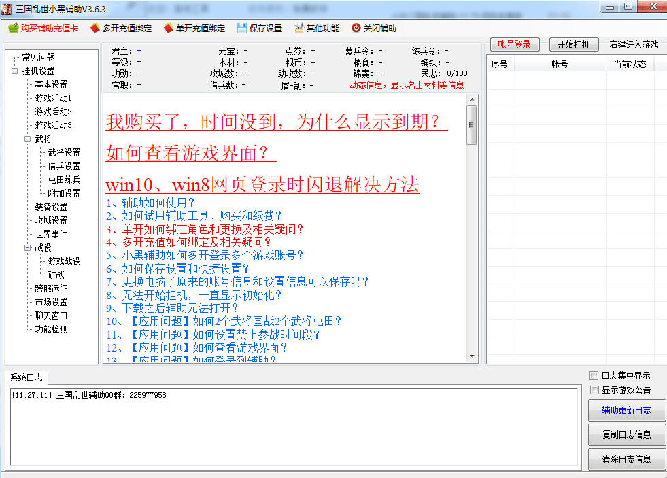Viewport: 667px width, 478px height.
Task: Click the app icon in title bar
Action: 7,7
